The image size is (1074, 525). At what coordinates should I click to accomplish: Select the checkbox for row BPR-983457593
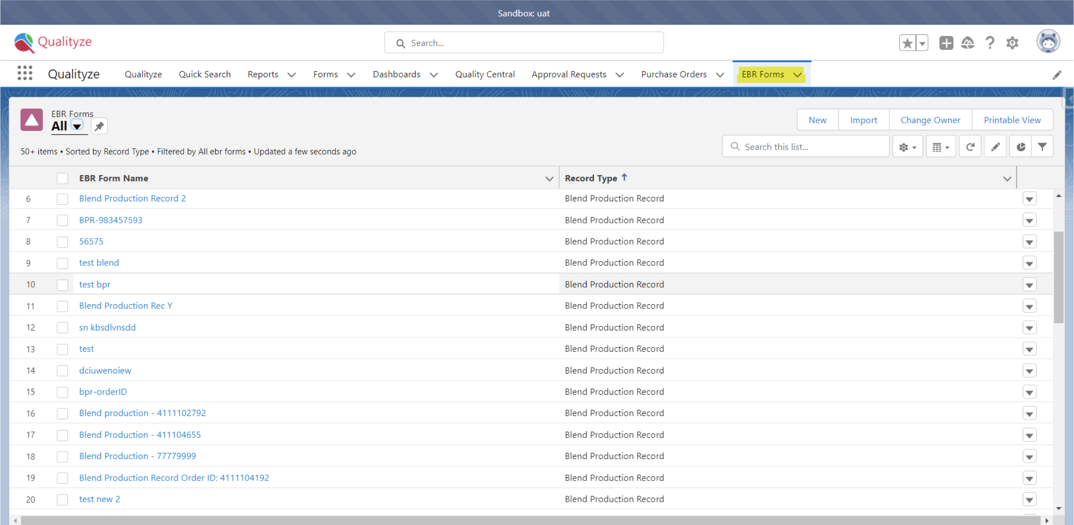pyautogui.click(x=62, y=220)
